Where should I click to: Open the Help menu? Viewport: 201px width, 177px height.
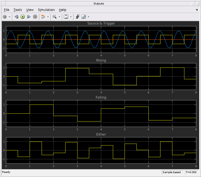coord(62,10)
